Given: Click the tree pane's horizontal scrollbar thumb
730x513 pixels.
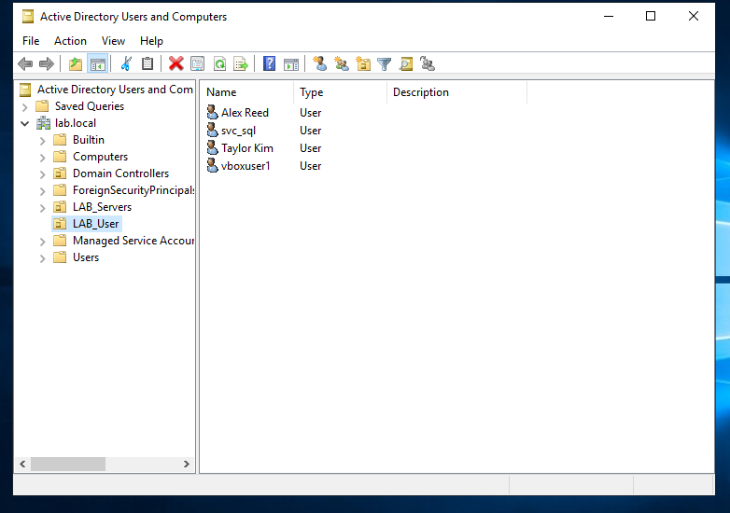Looking at the screenshot, I should pyautogui.click(x=68, y=464).
